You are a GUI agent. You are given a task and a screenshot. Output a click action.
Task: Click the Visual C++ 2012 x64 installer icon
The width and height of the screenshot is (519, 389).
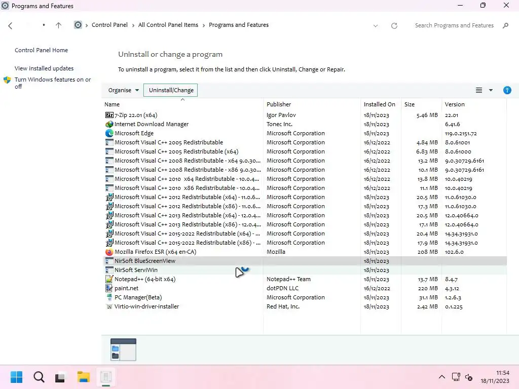pyautogui.click(x=109, y=197)
